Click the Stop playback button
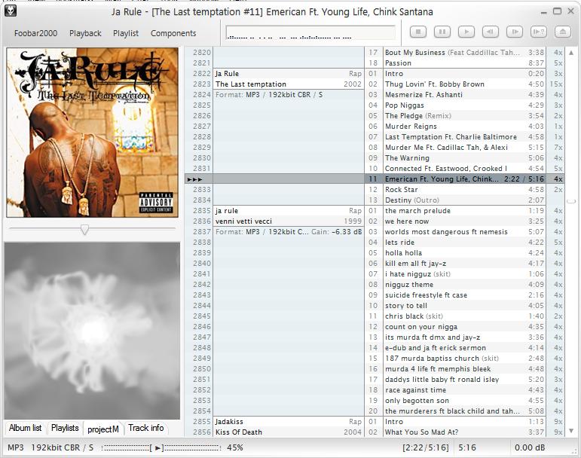 coord(418,32)
